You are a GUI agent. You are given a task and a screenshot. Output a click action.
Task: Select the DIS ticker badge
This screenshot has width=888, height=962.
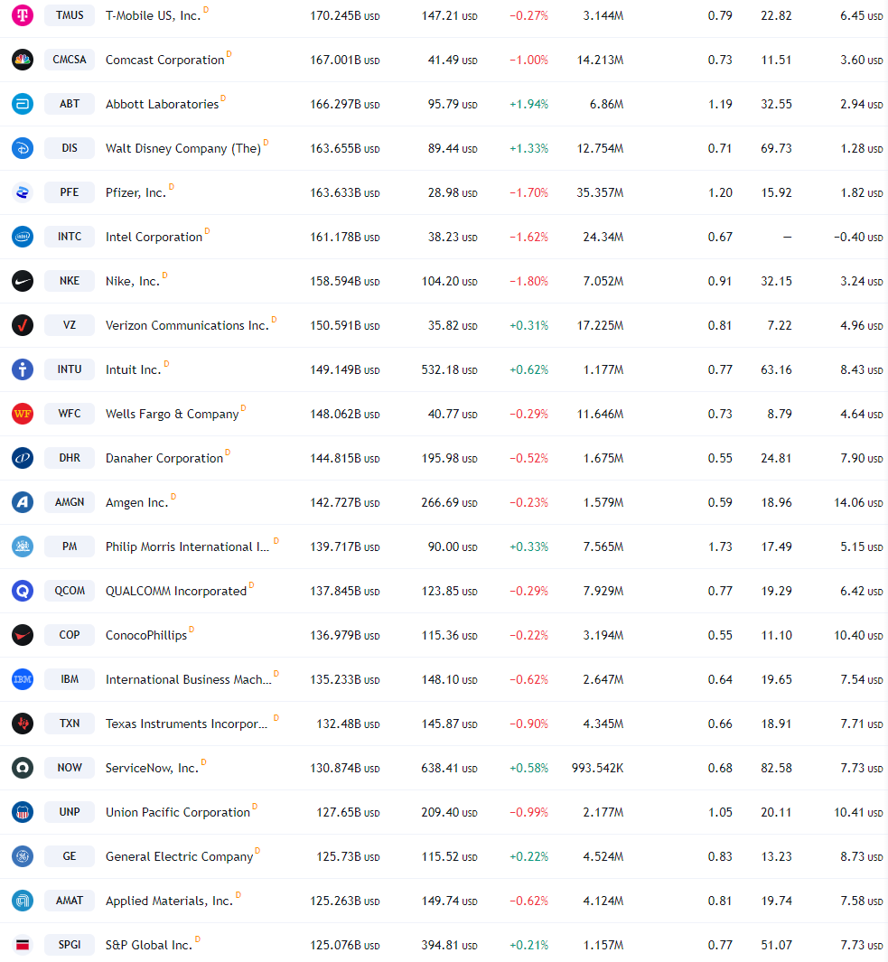[x=70, y=148]
